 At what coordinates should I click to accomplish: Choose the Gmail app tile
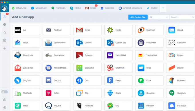pos(88,30)
